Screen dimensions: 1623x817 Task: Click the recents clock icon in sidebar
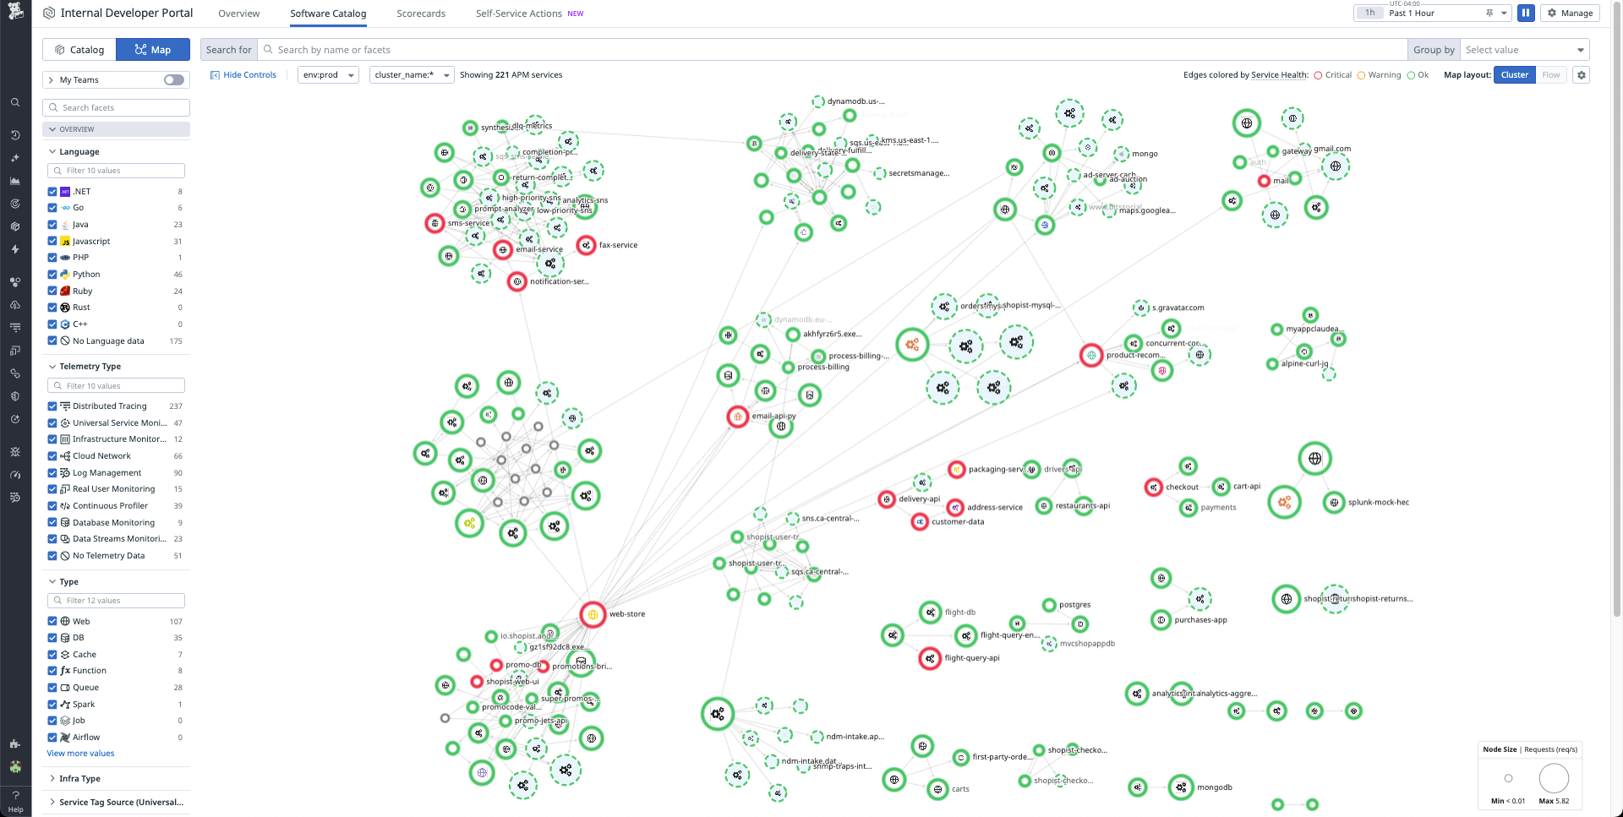(15, 135)
